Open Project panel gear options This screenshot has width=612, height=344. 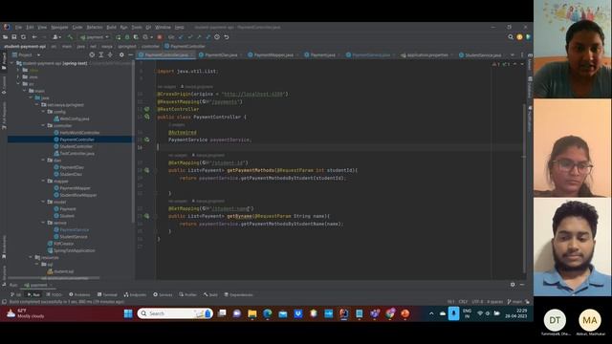pos(121,55)
